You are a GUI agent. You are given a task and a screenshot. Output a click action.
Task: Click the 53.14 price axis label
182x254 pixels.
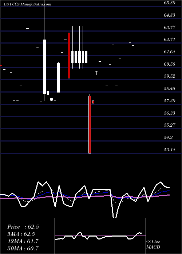click(x=170, y=150)
